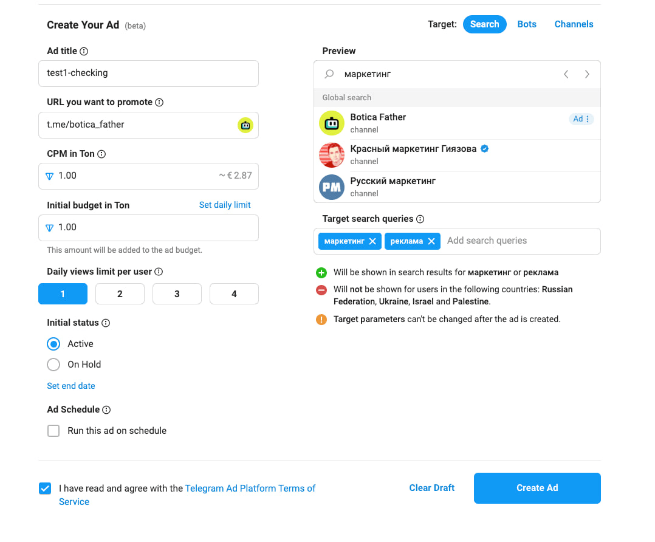Click the TON icon in Initial budget field
Screen dimensions: 655x542
click(49, 228)
